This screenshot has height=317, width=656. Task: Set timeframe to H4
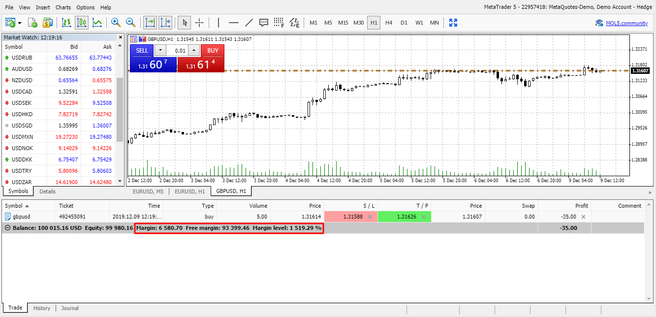point(389,23)
